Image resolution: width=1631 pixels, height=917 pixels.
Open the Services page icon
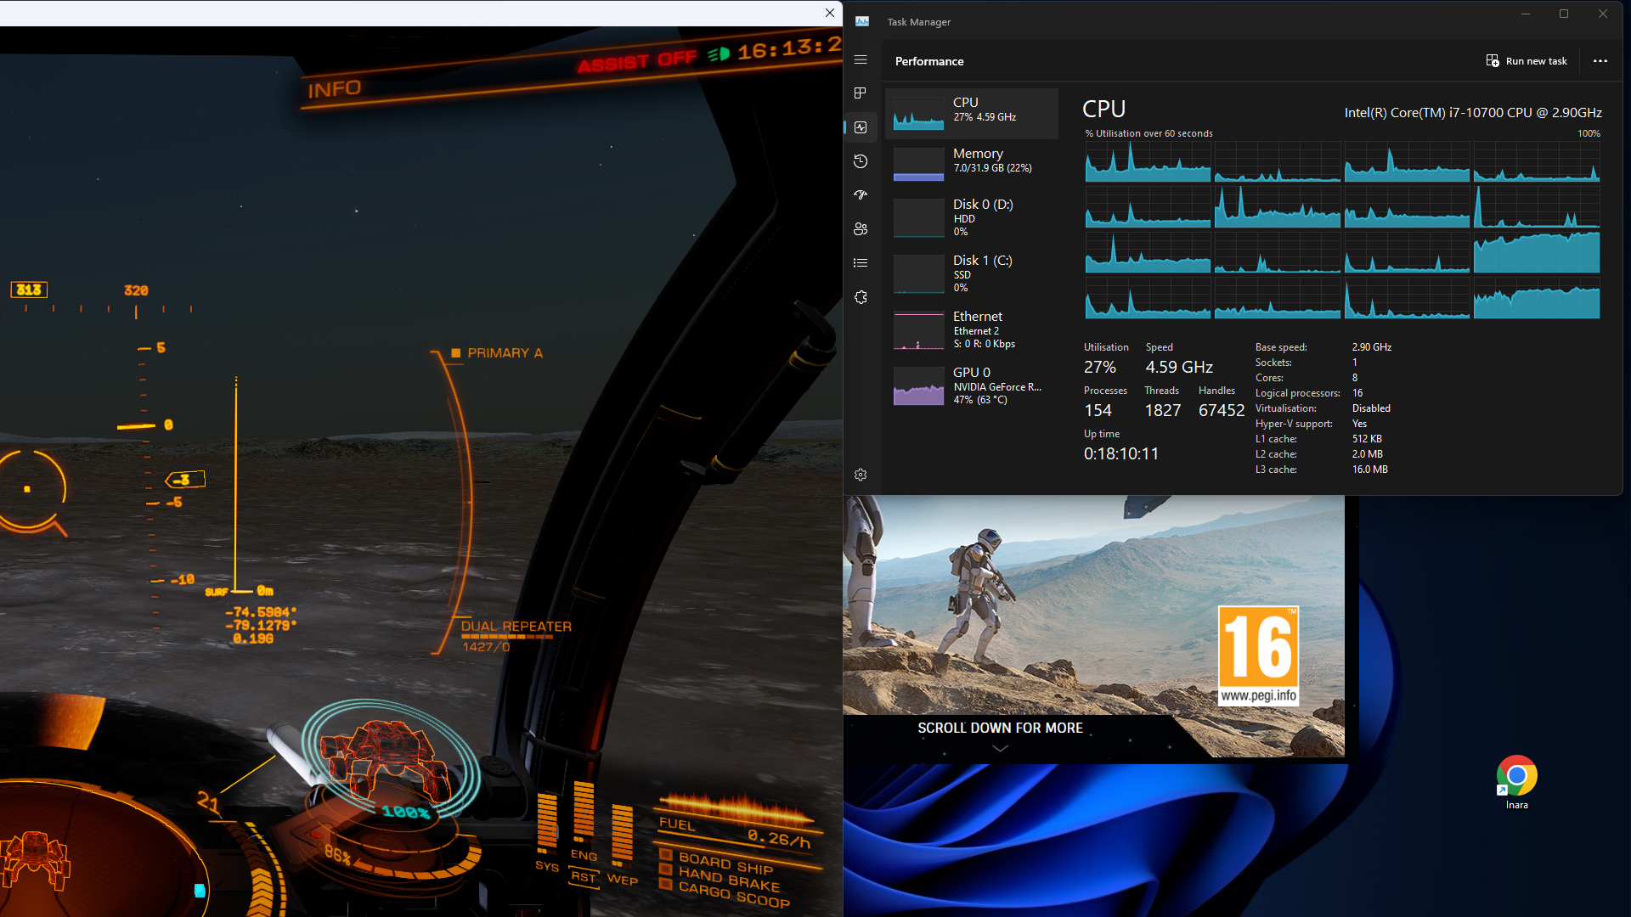861,297
